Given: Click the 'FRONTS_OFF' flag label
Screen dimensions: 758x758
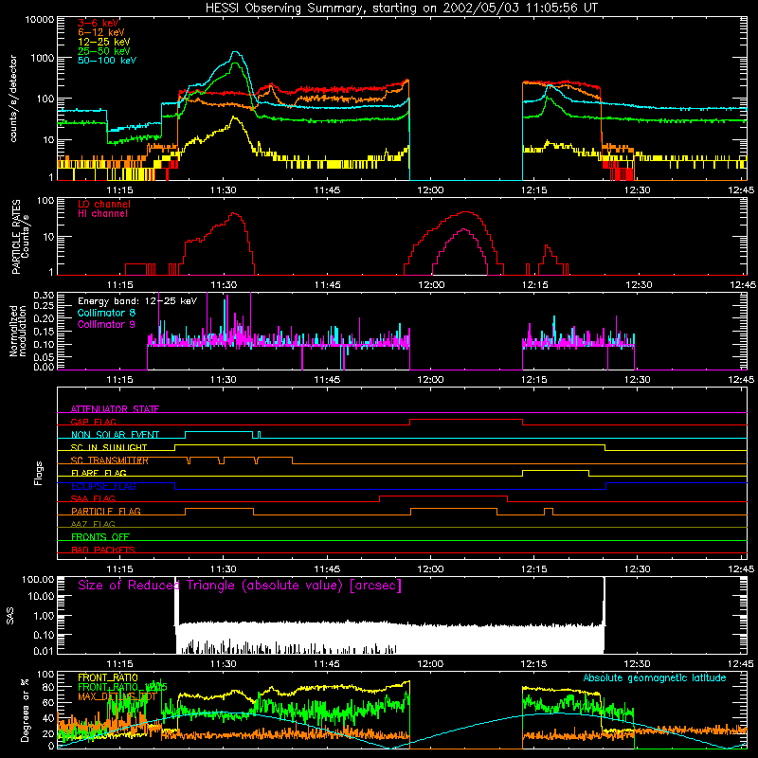Looking at the screenshot, I should (100, 536).
